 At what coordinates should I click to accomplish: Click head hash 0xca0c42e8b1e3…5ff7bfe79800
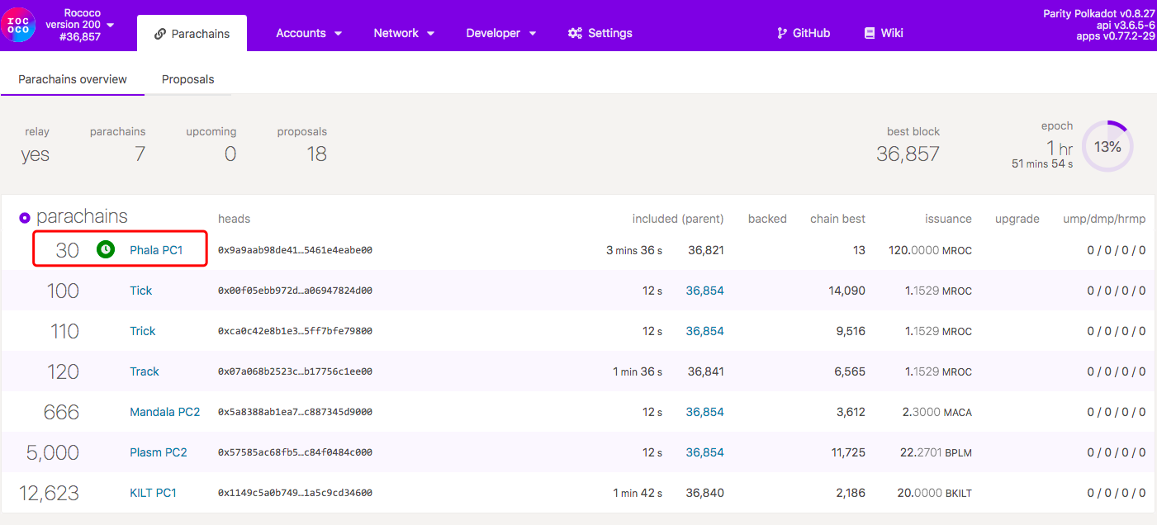[295, 331]
